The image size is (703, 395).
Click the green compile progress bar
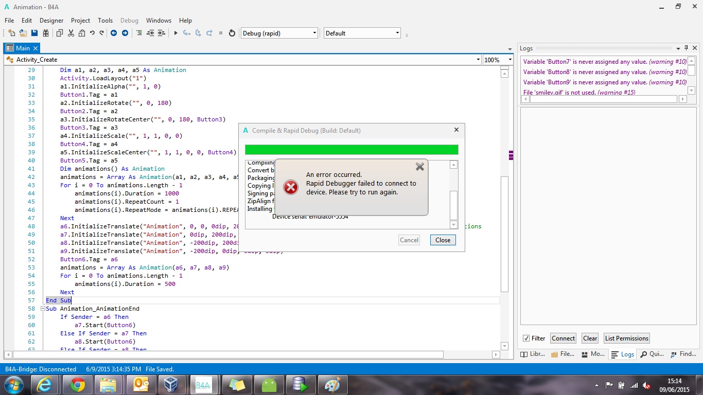pyautogui.click(x=351, y=150)
